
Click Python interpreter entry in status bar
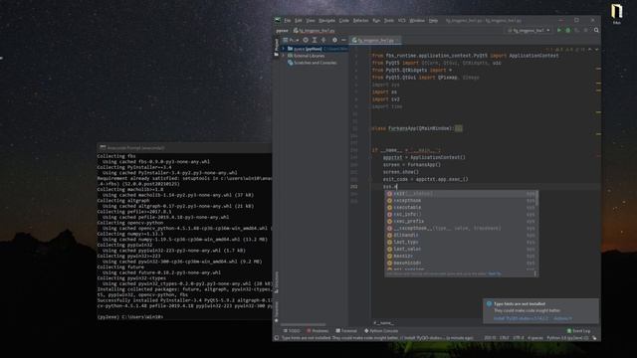(567, 338)
